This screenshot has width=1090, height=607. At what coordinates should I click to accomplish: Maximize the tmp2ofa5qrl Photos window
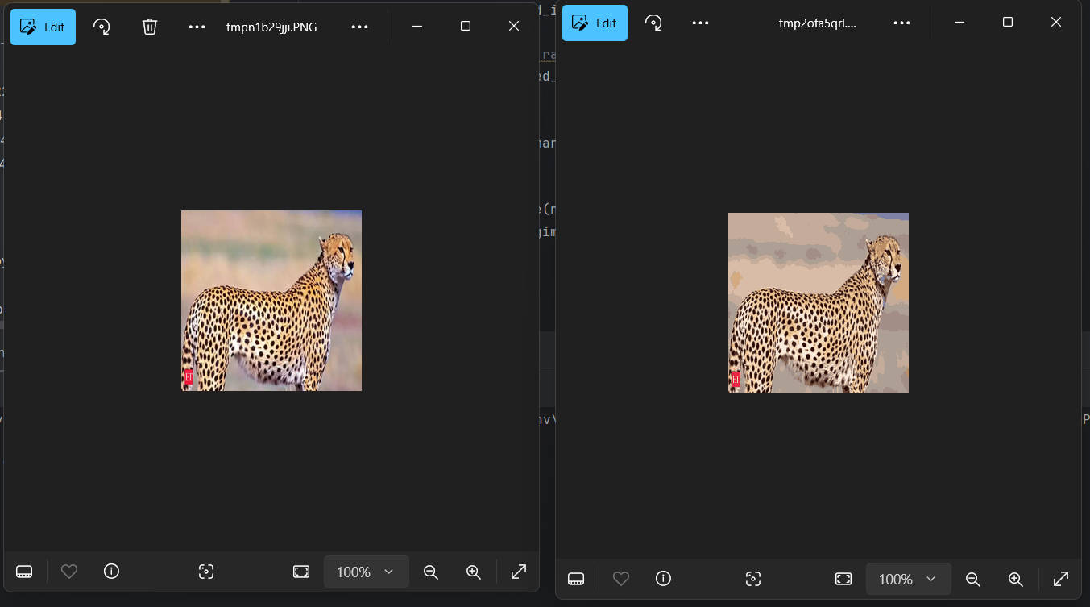pos(1007,23)
